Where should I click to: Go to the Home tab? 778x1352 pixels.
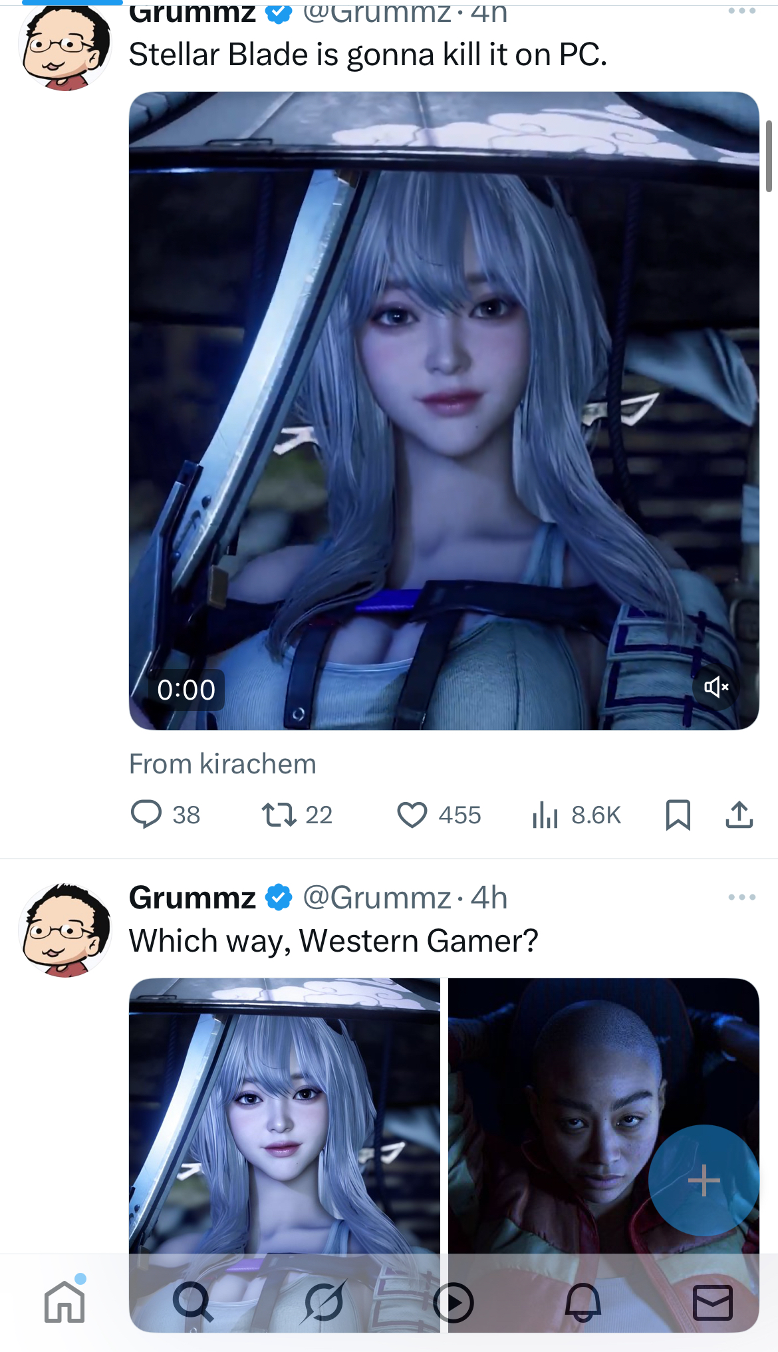65,1301
